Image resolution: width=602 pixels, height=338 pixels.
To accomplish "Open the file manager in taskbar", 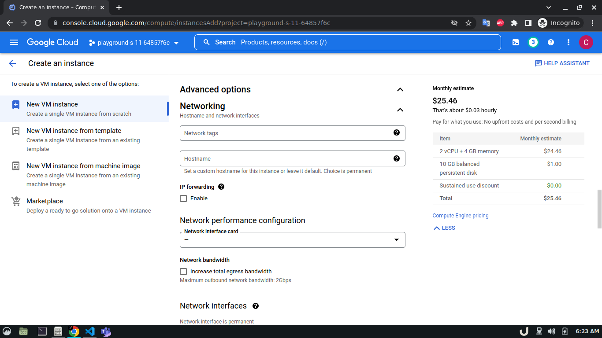I will click(x=23, y=331).
